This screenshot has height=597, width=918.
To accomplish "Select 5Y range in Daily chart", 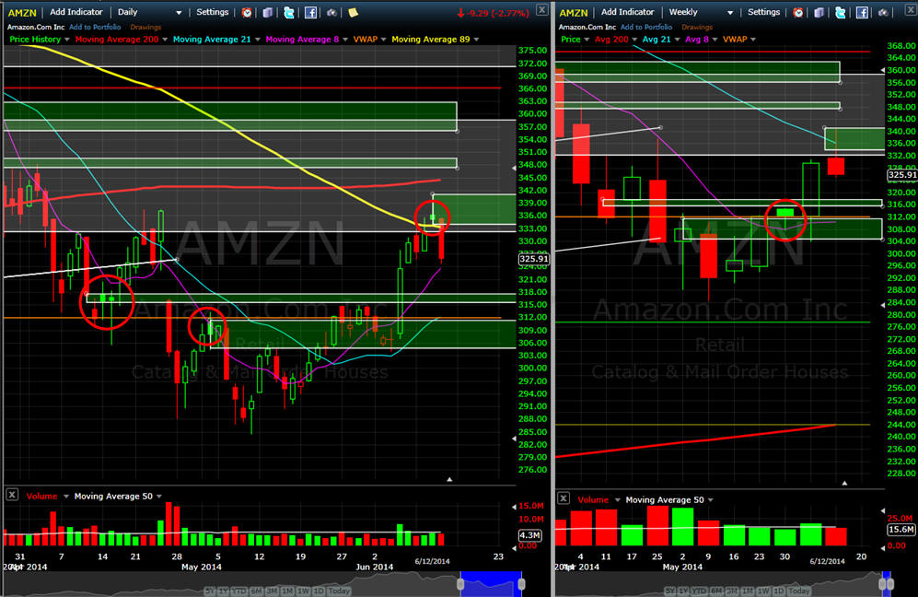I will 210,591.
